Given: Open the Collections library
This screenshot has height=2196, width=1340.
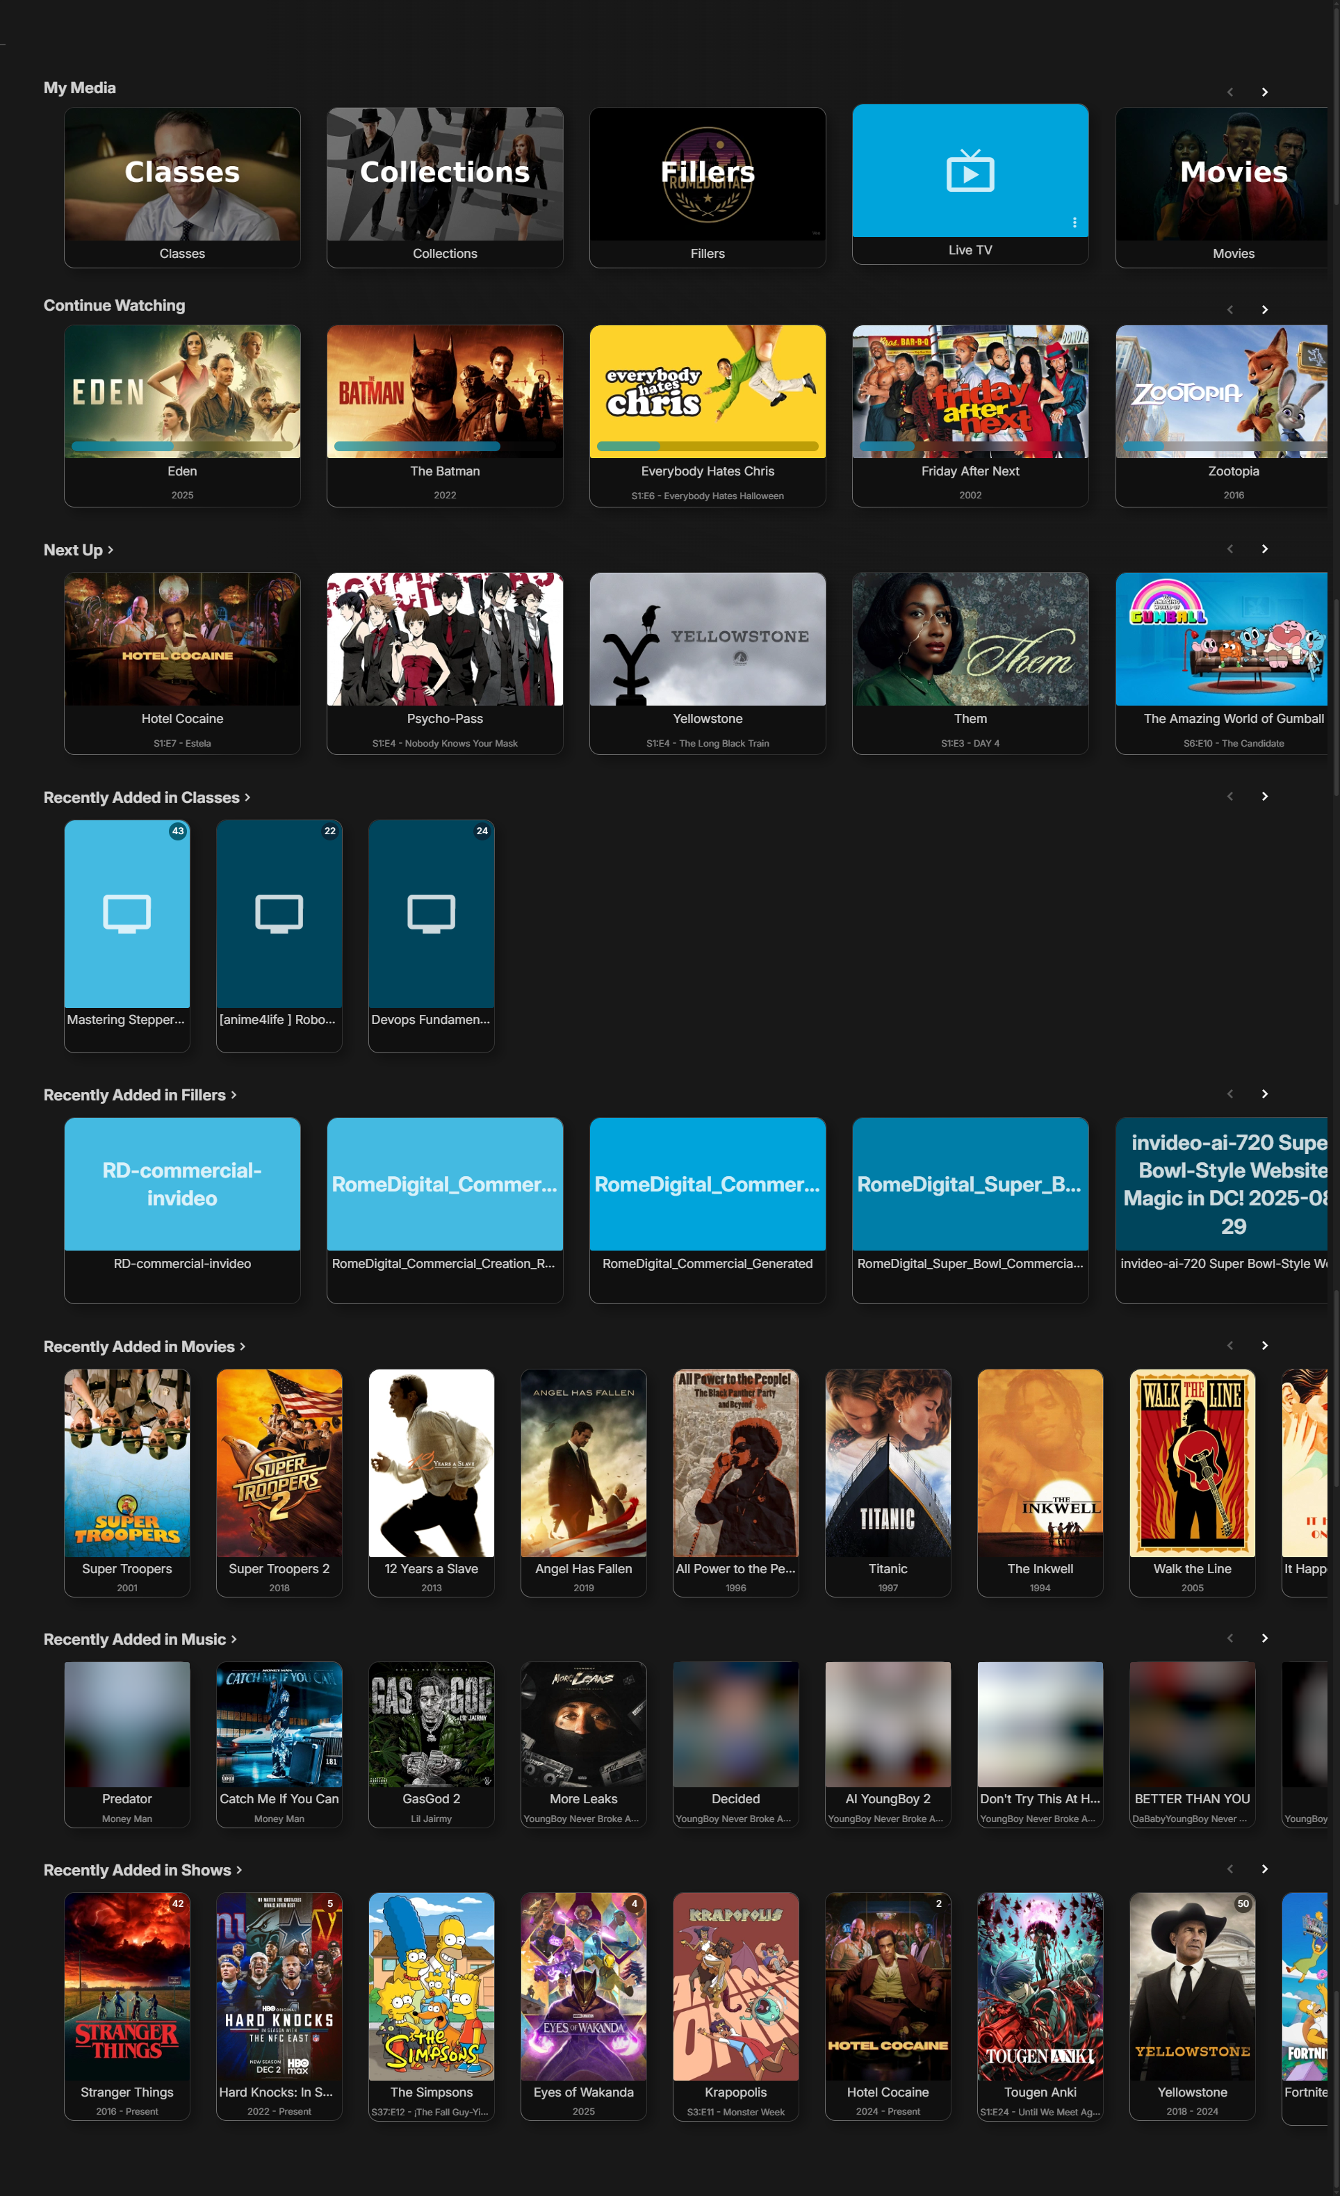Looking at the screenshot, I should point(445,174).
